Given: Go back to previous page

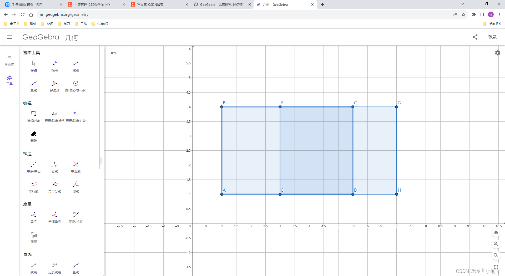Looking at the screenshot, I should pos(6,14).
